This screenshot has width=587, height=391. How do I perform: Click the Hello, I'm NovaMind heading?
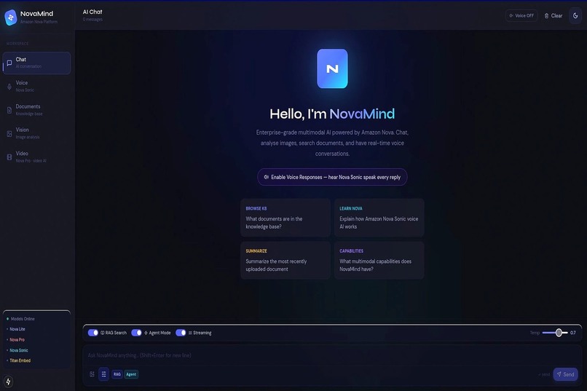(332, 114)
